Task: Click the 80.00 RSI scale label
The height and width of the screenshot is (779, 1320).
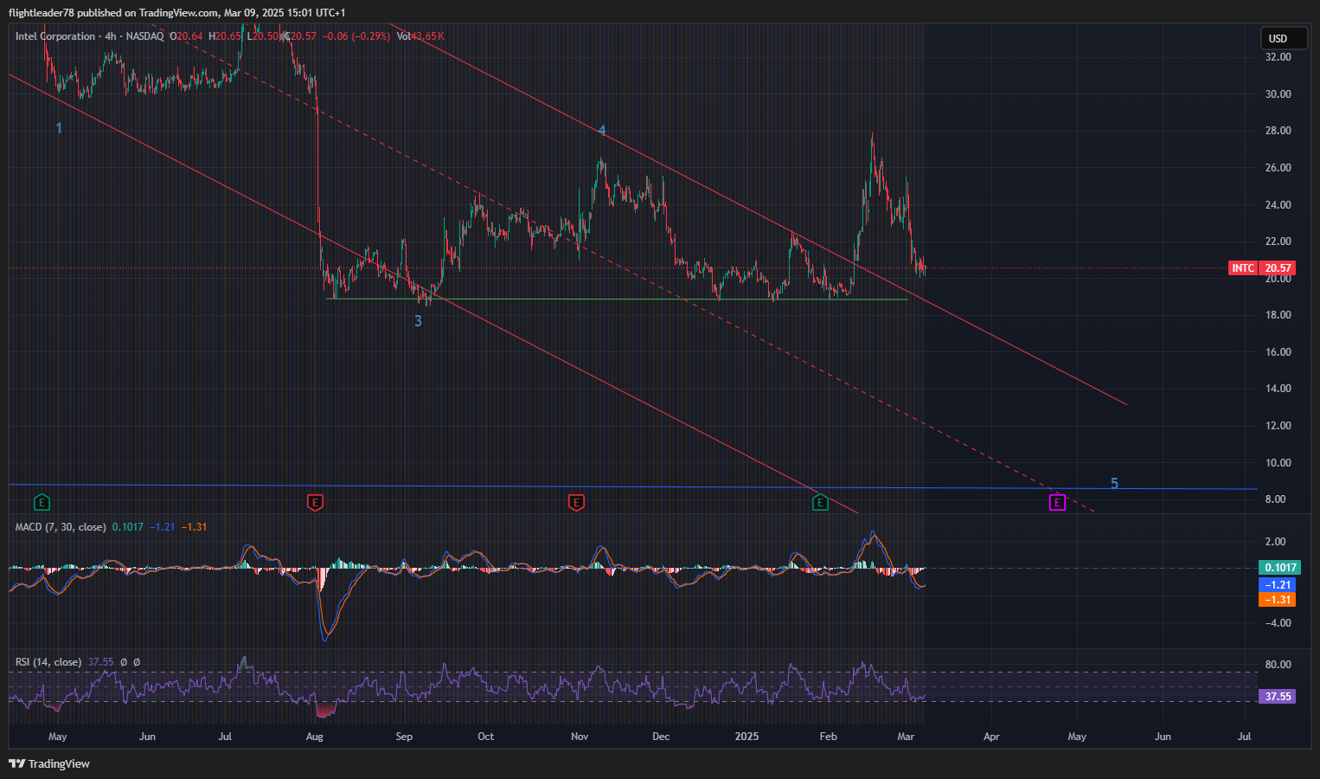Action: 1278,665
